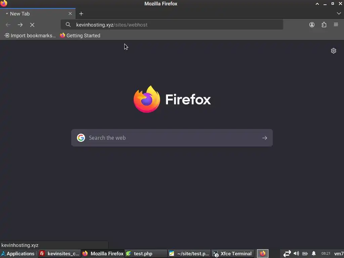Go forward with the forward arrow
This screenshot has height=258, width=344.
tap(20, 25)
